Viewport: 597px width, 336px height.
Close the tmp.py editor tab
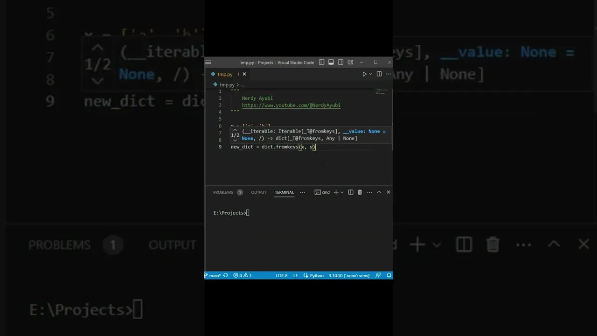(244, 74)
